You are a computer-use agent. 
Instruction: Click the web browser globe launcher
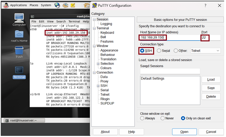pos(57,5)
